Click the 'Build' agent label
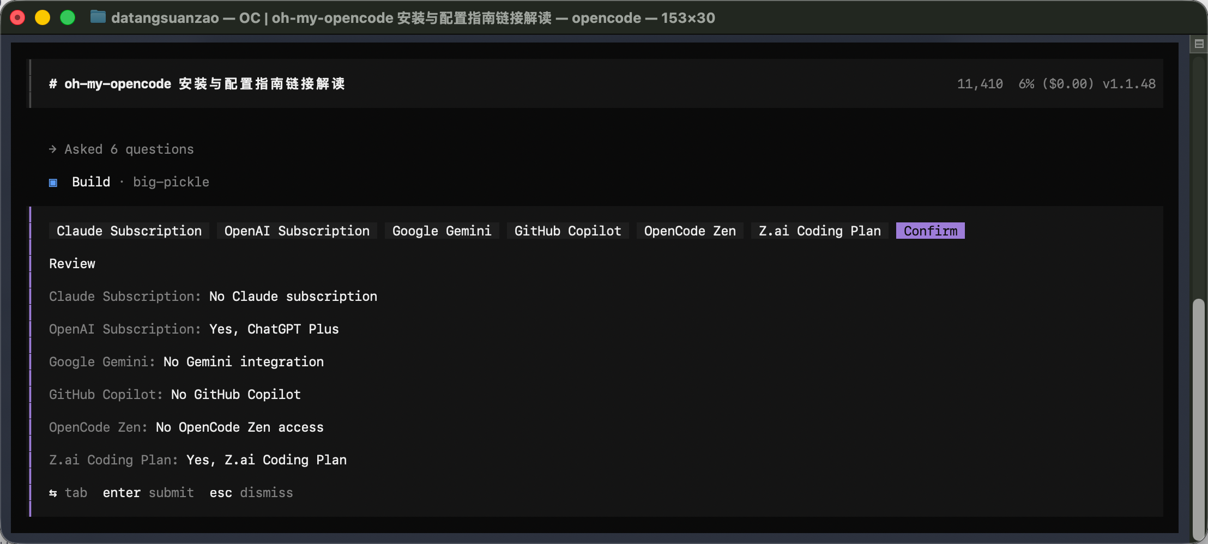The height and width of the screenshot is (544, 1208). pyautogui.click(x=91, y=182)
